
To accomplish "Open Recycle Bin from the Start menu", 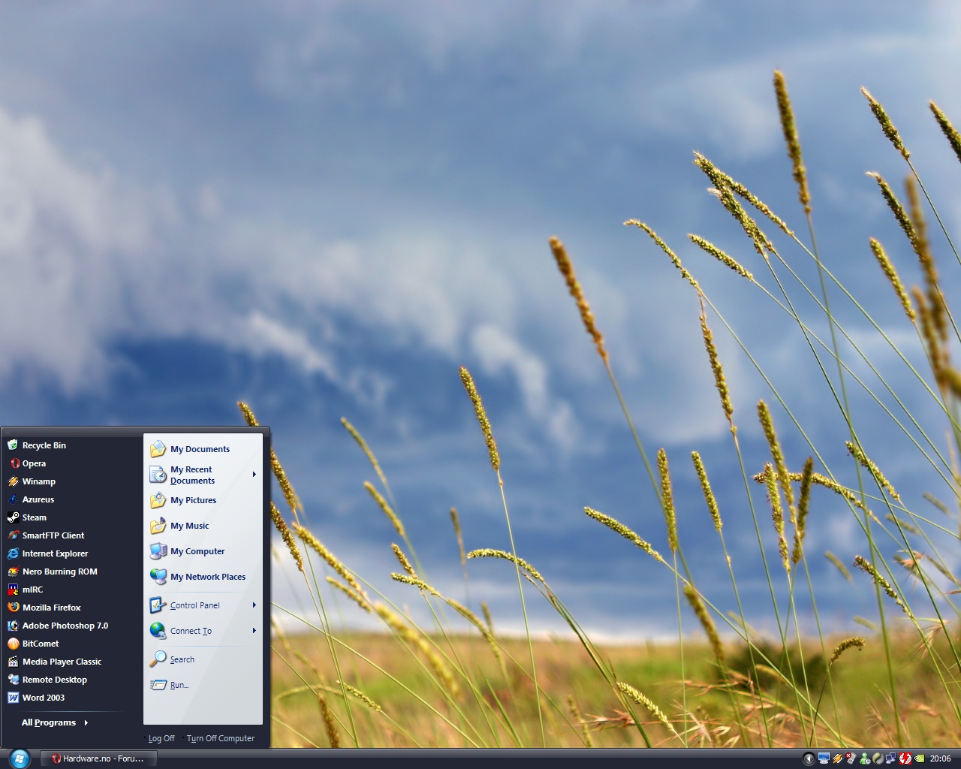I will click(38, 445).
